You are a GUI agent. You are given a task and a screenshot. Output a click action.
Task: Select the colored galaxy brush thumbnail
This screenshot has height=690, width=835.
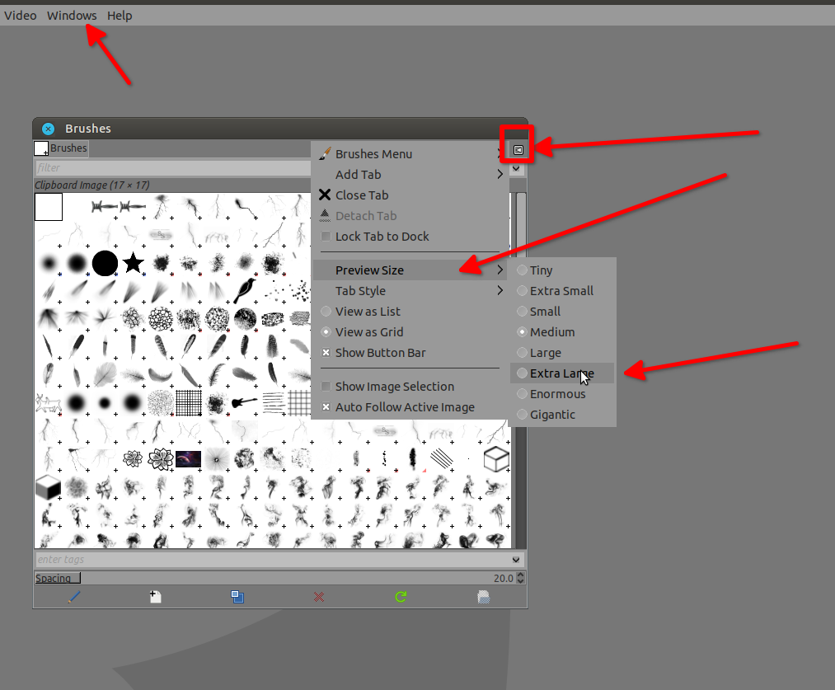[188, 458]
